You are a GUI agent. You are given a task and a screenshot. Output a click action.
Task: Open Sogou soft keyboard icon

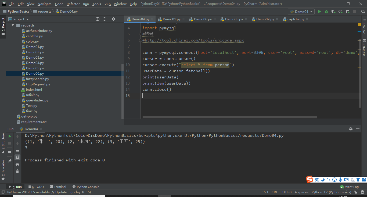pyautogui.click(x=346, y=180)
